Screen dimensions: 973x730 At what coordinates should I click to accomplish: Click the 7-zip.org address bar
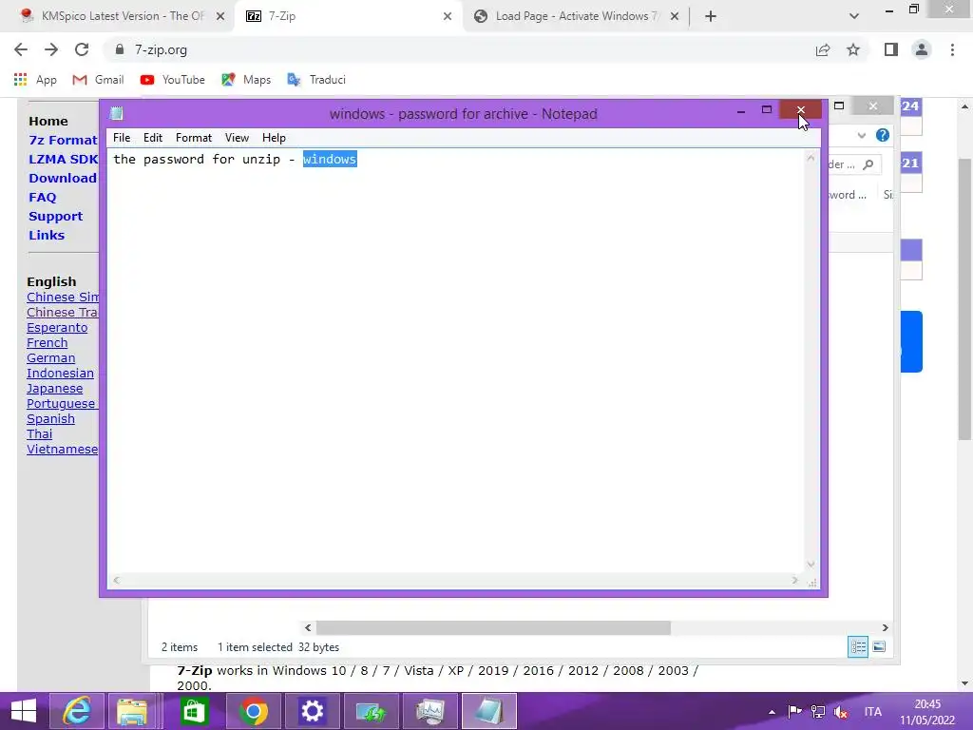click(459, 49)
